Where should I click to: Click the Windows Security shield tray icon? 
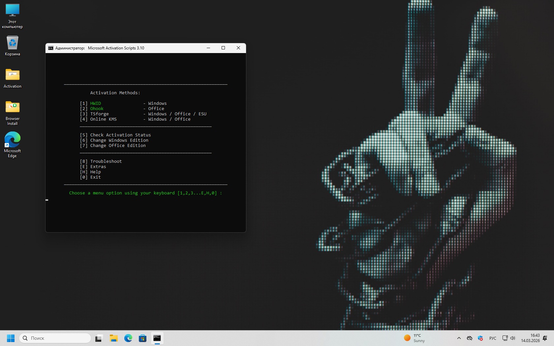tap(480, 338)
